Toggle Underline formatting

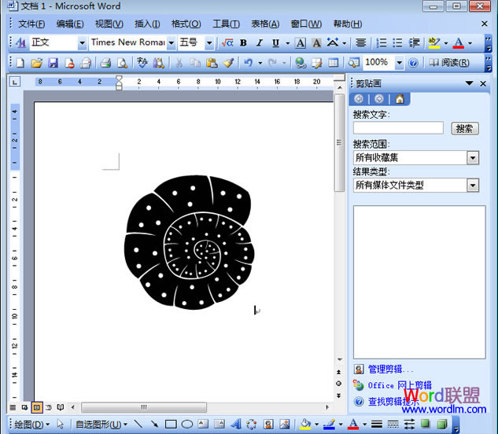click(275, 42)
